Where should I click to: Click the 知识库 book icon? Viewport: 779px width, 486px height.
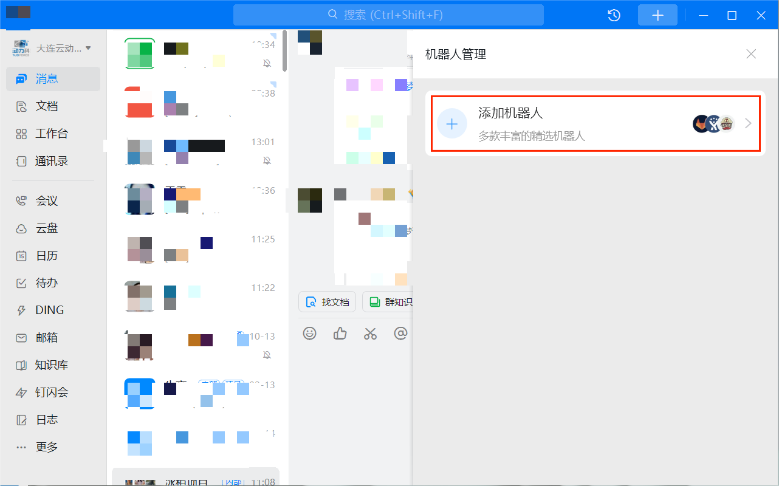coord(21,365)
